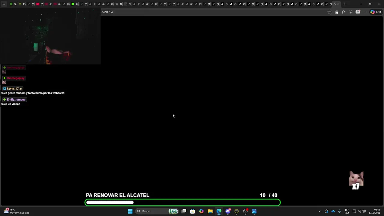Open the tab search dropdown arrow
The height and width of the screenshot is (216, 384).
tap(4, 4)
